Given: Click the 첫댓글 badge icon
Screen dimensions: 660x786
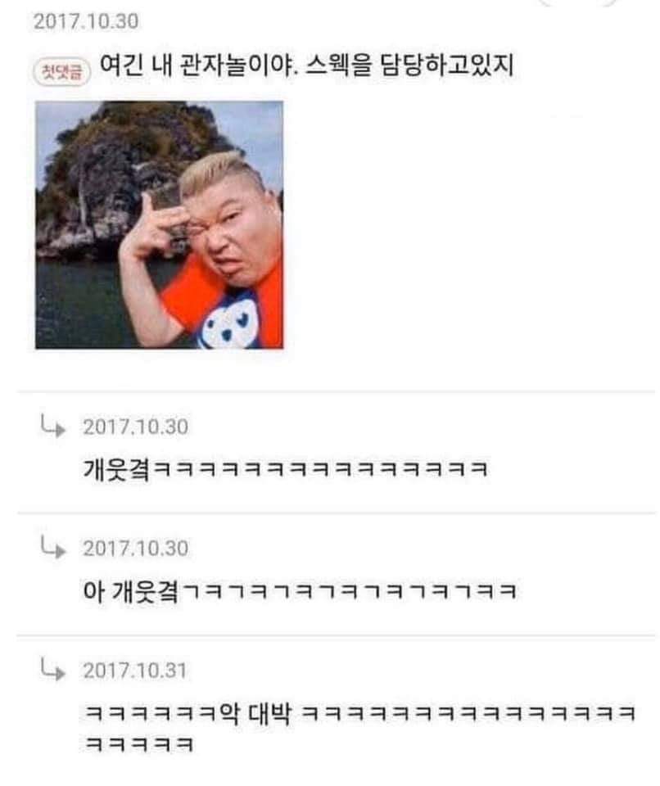Looking at the screenshot, I should (x=61, y=72).
